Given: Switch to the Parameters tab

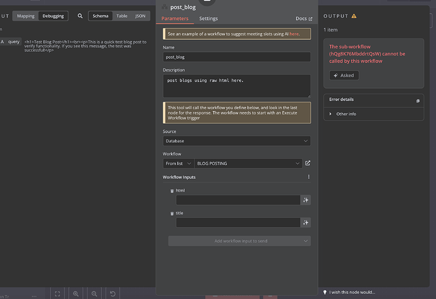Looking at the screenshot, I should click(x=175, y=18).
